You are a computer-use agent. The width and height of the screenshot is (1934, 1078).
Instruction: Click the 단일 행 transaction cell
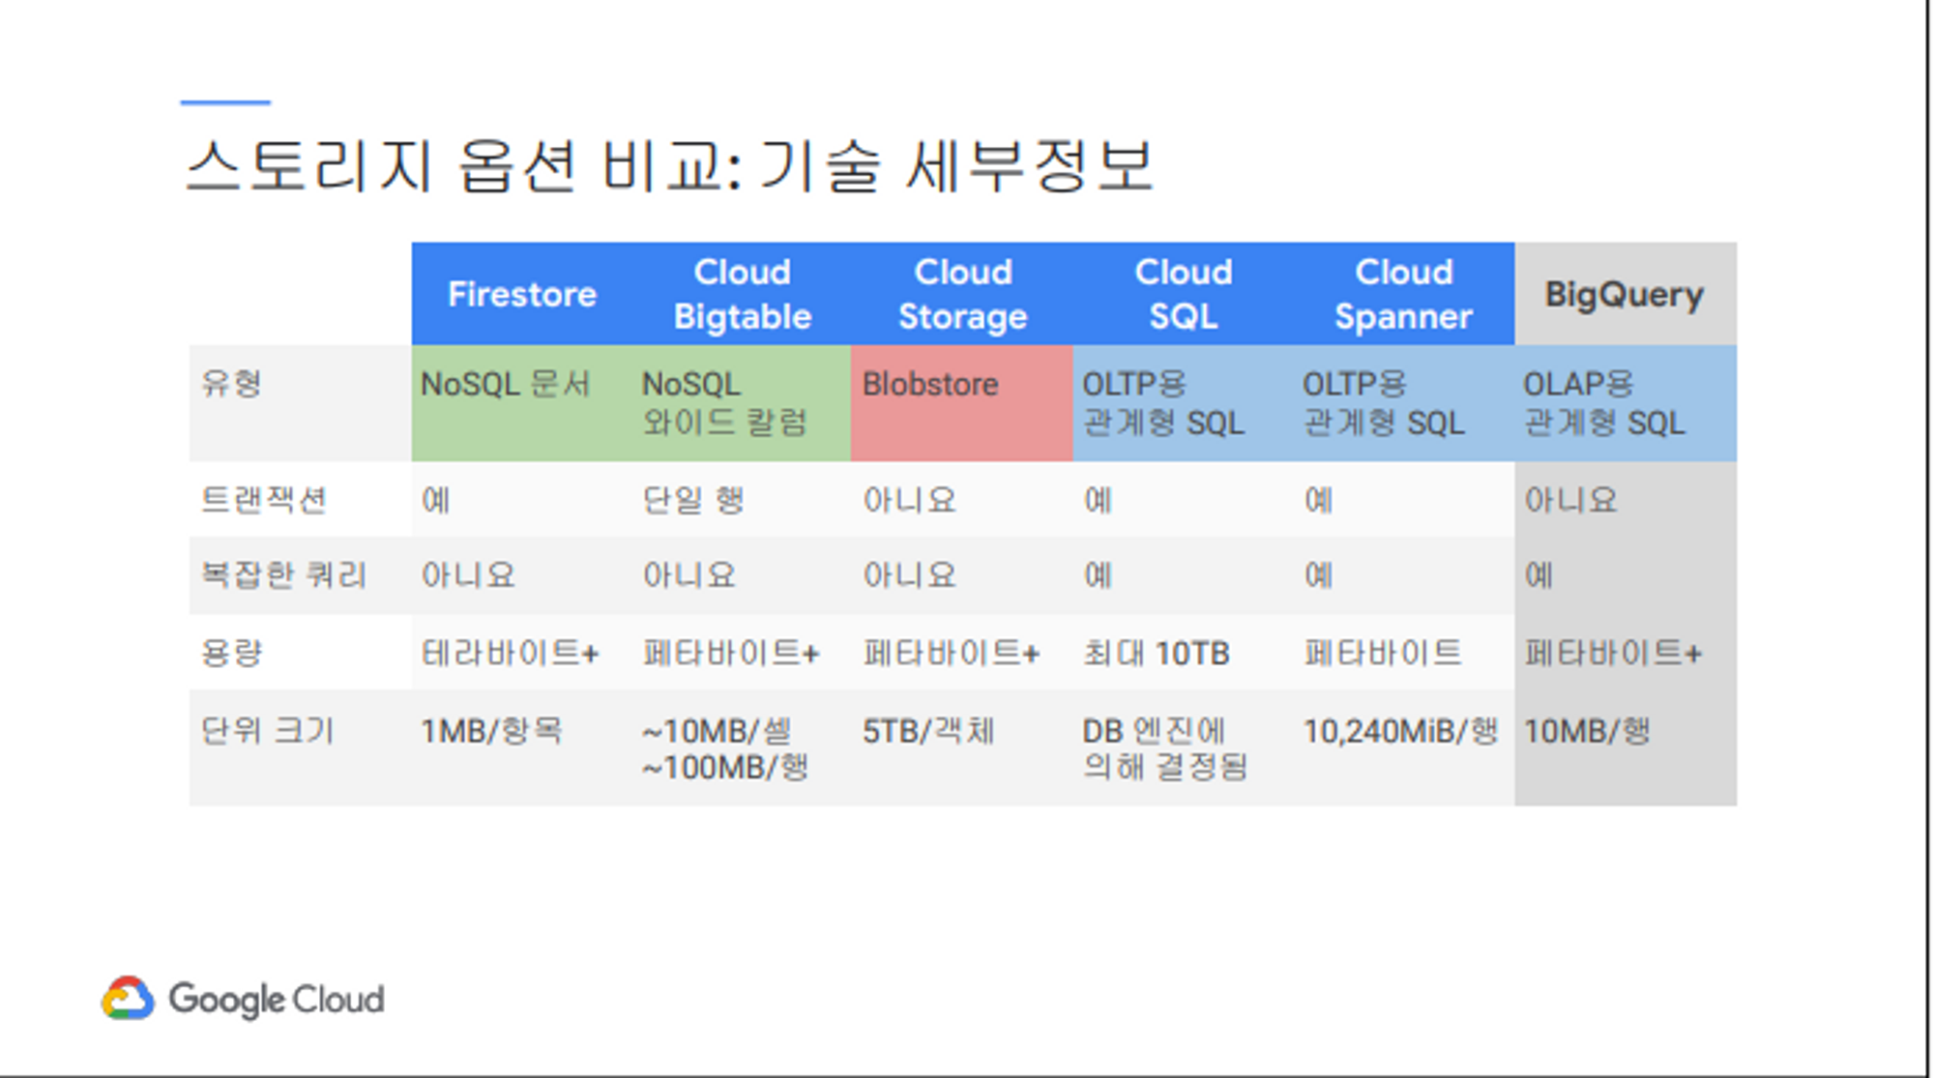(x=693, y=500)
